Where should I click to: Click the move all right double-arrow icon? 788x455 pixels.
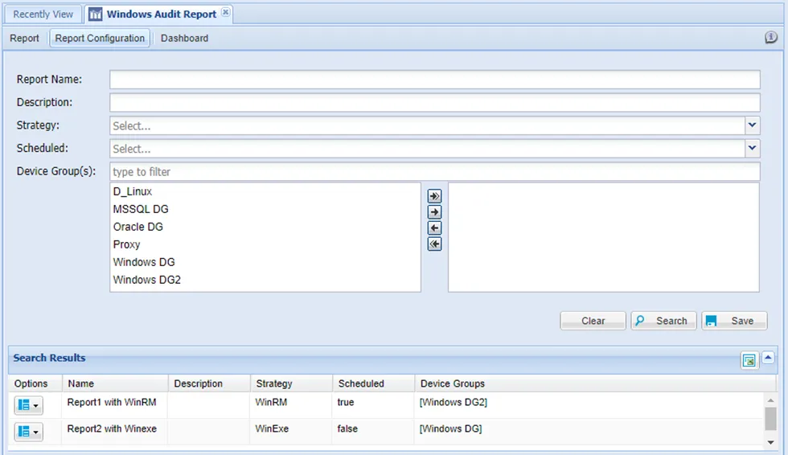(x=434, y=196)
